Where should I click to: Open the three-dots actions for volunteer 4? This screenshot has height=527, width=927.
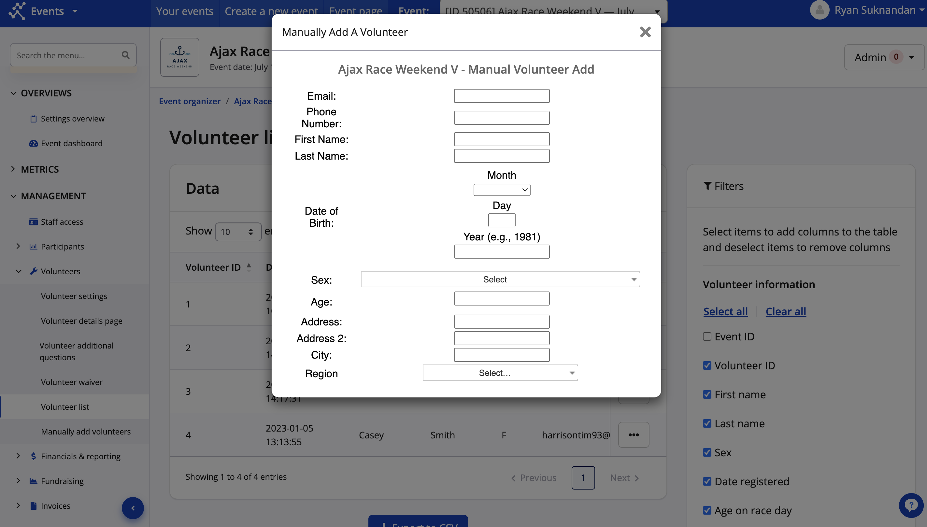[x=634, y=435]
